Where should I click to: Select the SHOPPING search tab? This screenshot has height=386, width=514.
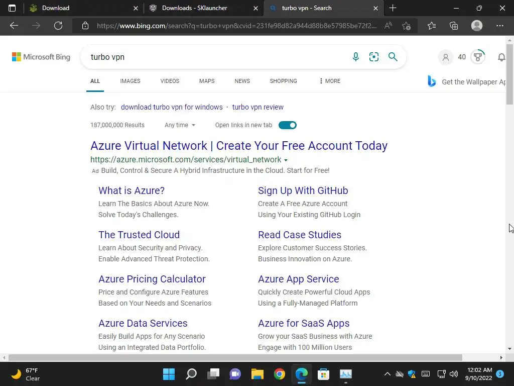click(284, 81)
